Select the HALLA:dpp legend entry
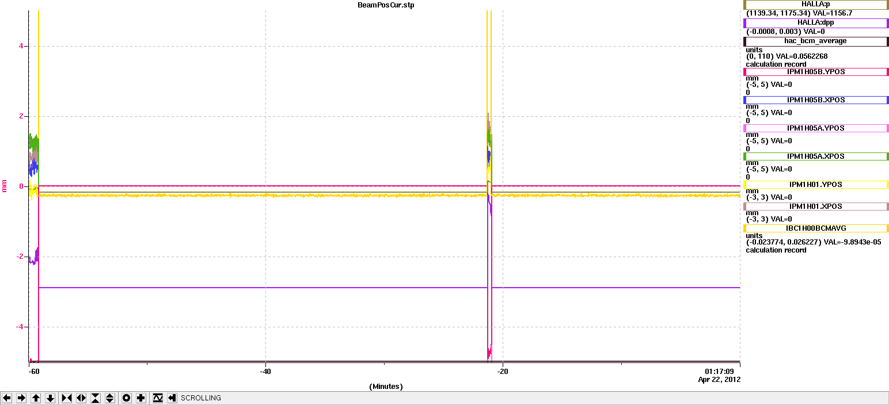Viewport: 889px width, 405px height. coord(816,23)
